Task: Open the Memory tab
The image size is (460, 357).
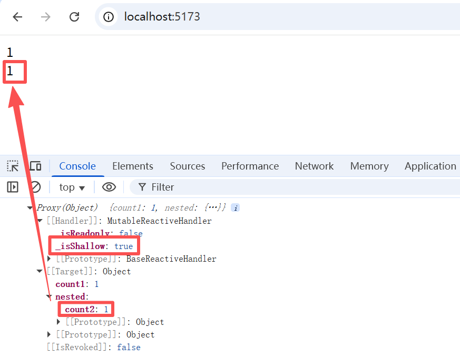Action: click(369, 166)
